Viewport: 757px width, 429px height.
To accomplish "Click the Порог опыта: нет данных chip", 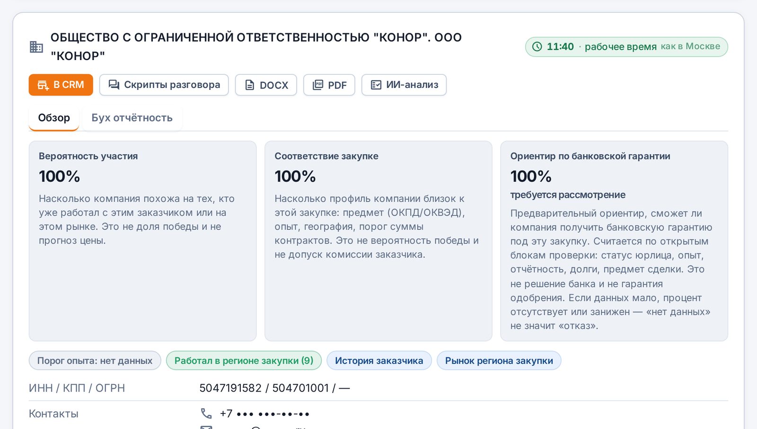I will (x=95, y=360).
